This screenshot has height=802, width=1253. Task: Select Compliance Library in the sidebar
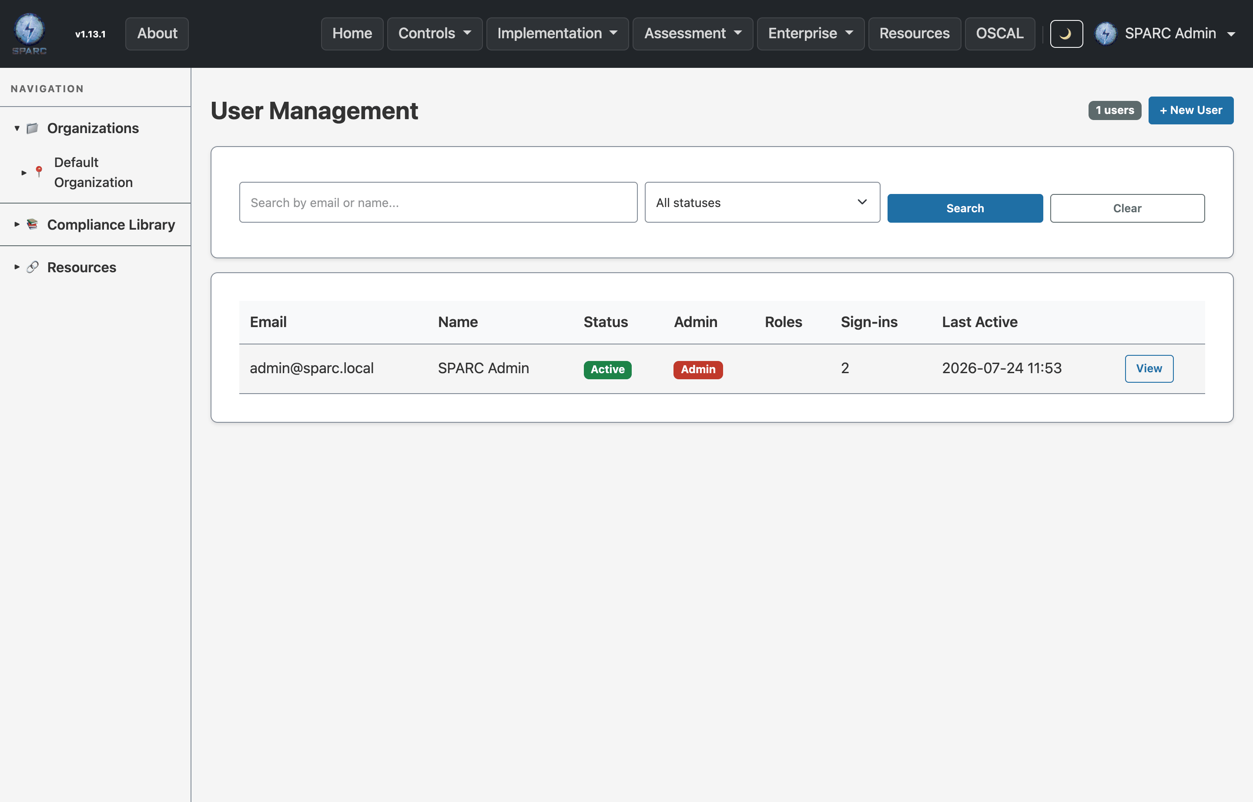tap(111, 224)
